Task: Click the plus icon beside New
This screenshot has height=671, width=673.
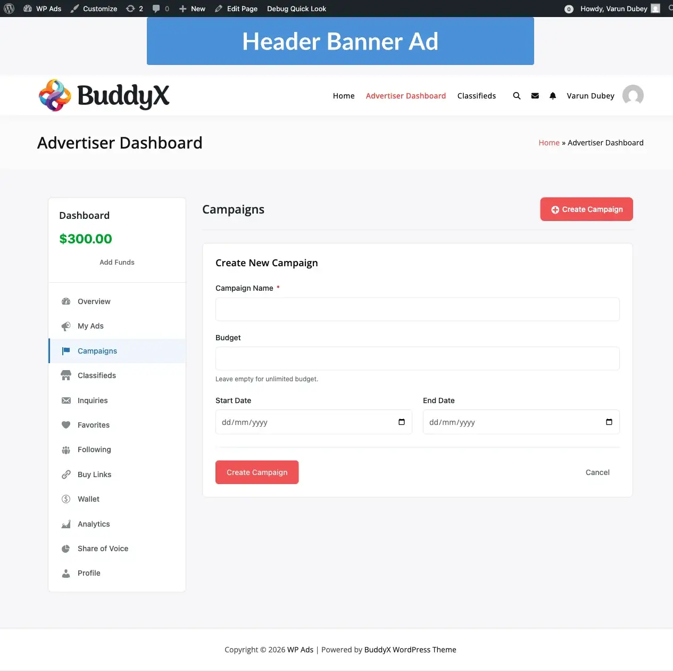Action: pyautogui.click(x=182, y=9)
